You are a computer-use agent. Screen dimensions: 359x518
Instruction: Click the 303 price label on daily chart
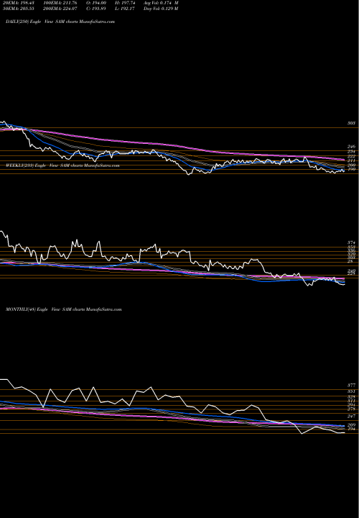pos(351,123)
